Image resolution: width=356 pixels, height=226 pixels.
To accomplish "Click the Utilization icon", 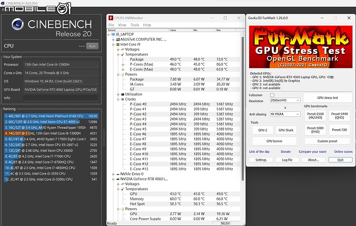I will pyautogui.click(x=123, y=94).
